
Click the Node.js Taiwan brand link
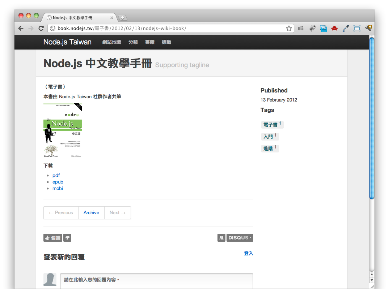point(67,42)
